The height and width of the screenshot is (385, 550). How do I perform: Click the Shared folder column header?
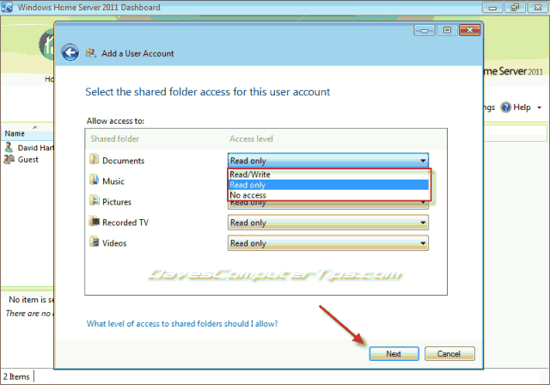coord(114,139)
